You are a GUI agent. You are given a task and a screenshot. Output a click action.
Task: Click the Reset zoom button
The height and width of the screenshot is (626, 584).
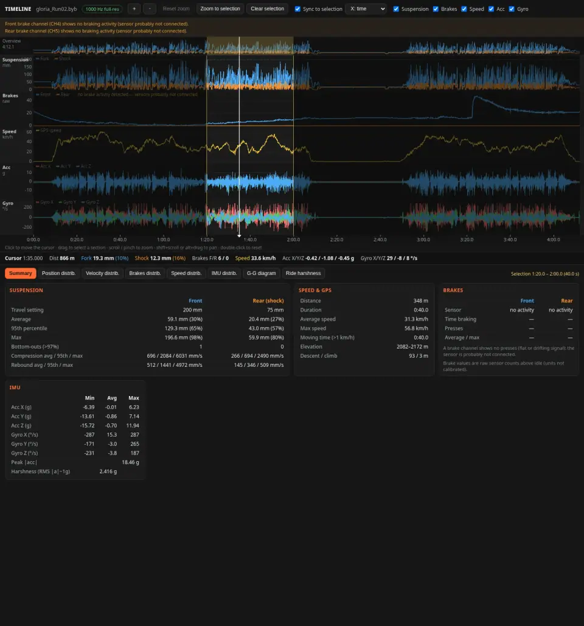click(x=176, y=9)
